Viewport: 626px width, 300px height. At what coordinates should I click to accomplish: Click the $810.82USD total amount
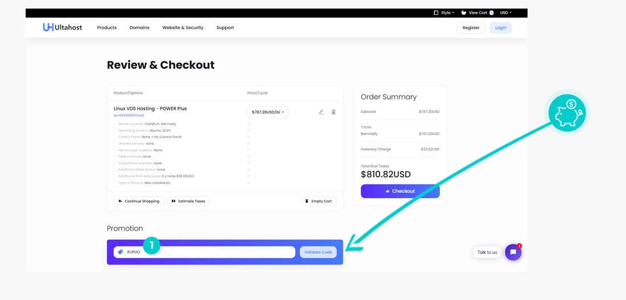click(x=386, y=175)
